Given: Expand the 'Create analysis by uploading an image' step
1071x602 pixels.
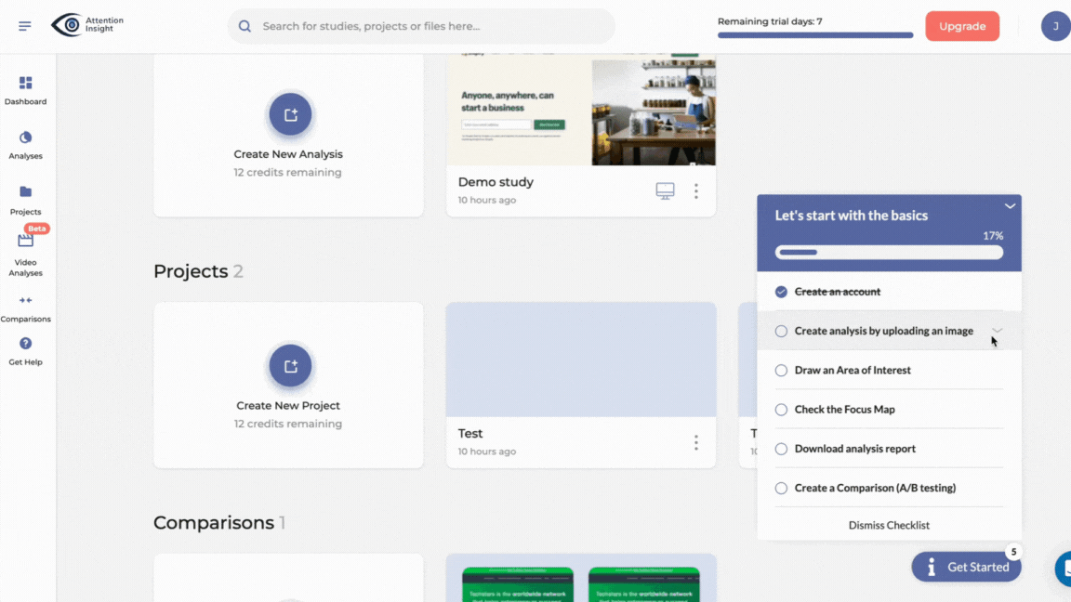Looking at the screenshot, I should (997, 331).
